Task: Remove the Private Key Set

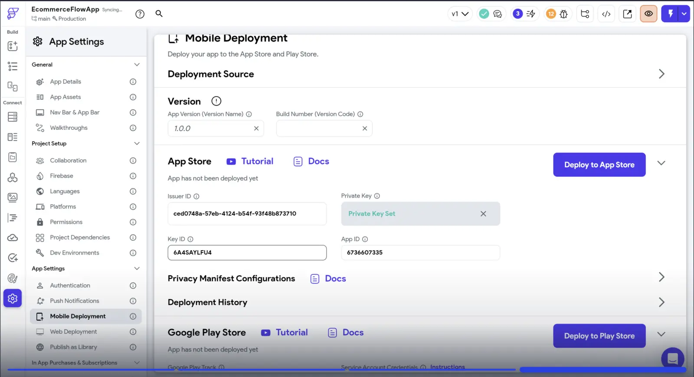Action: click(x=483, y=214)
